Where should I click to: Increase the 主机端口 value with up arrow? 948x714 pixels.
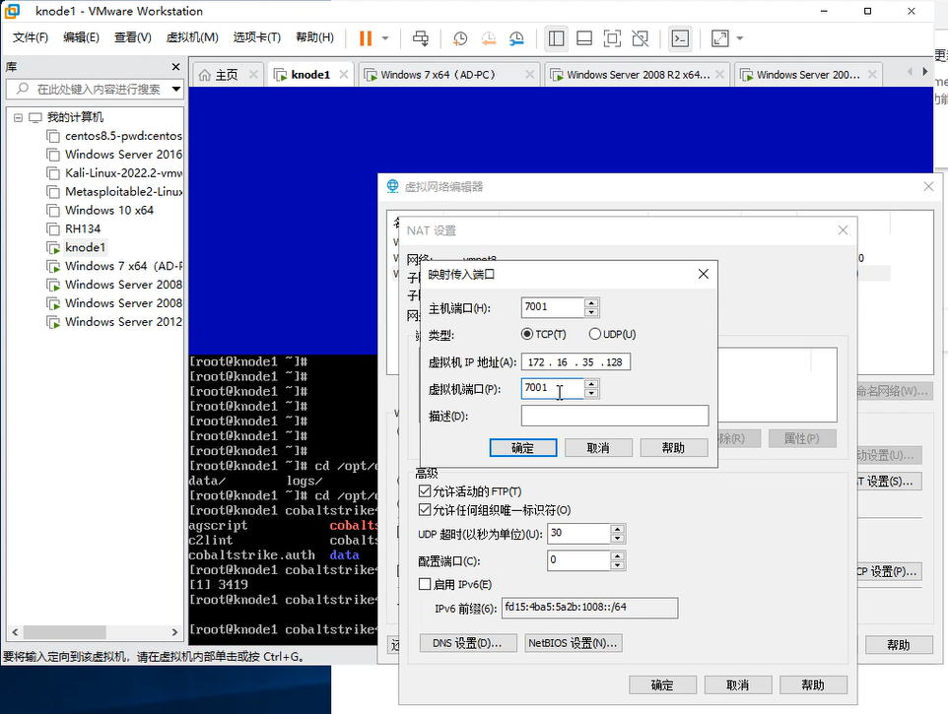592,302
